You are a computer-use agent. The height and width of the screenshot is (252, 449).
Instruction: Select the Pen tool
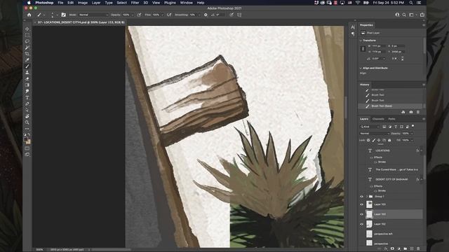[x=27, y=104]
